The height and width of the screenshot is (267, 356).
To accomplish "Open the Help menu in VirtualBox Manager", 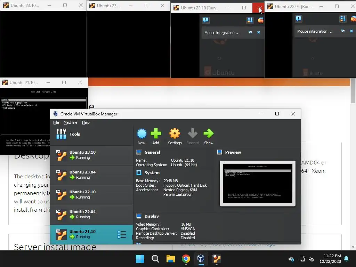I will pos(86,122).
